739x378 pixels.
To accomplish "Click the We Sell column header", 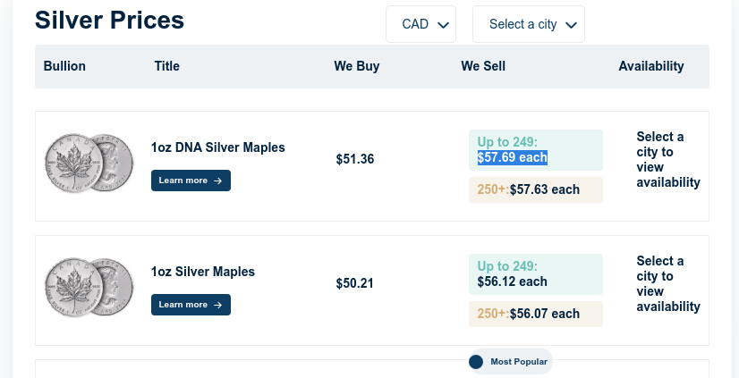I will [x=483, y=66].
